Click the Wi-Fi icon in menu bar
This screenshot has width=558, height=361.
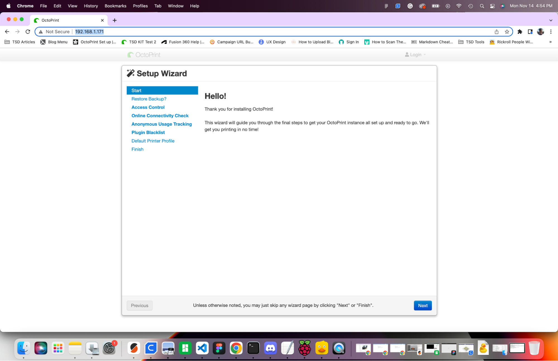pyautogui.click(x=459, y=6)
